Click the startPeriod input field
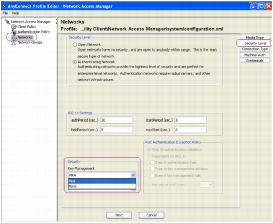The height and width of the screenshot is (223, 273). tap(191, 120)
